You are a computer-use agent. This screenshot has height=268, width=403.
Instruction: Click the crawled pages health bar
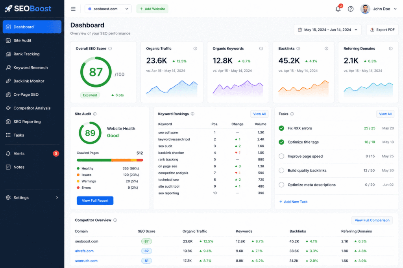point(110,160)
